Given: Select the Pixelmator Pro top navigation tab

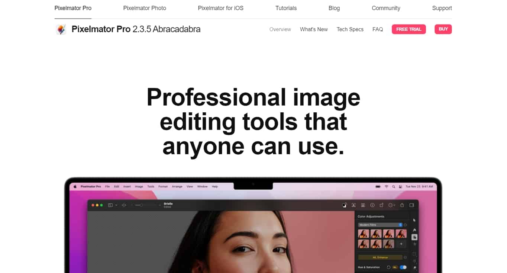Looking at the screenshot, I should click(x=73, y=8).
